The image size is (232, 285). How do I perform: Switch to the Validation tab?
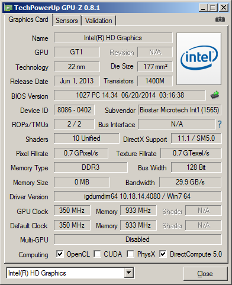99,21
